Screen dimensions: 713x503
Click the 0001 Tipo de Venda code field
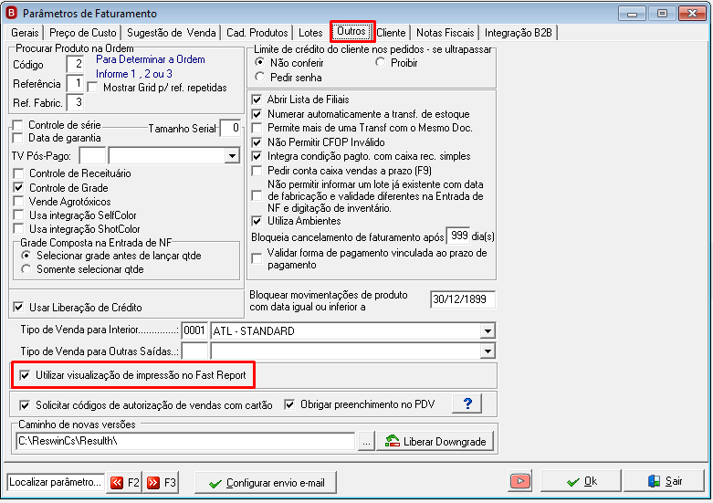[x=194, y=330]
